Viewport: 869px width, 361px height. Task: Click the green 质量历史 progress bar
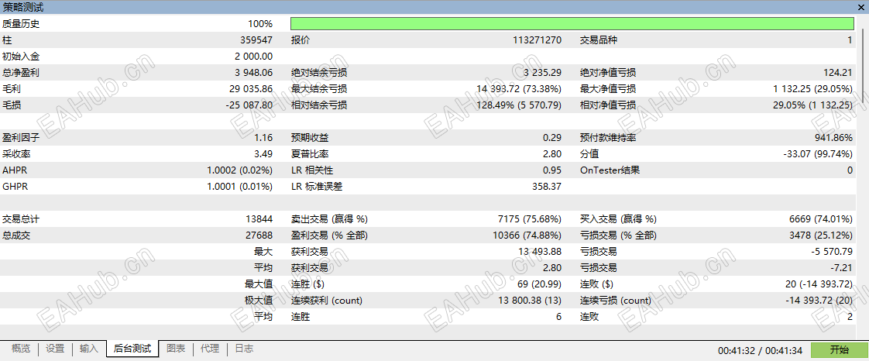572,24
